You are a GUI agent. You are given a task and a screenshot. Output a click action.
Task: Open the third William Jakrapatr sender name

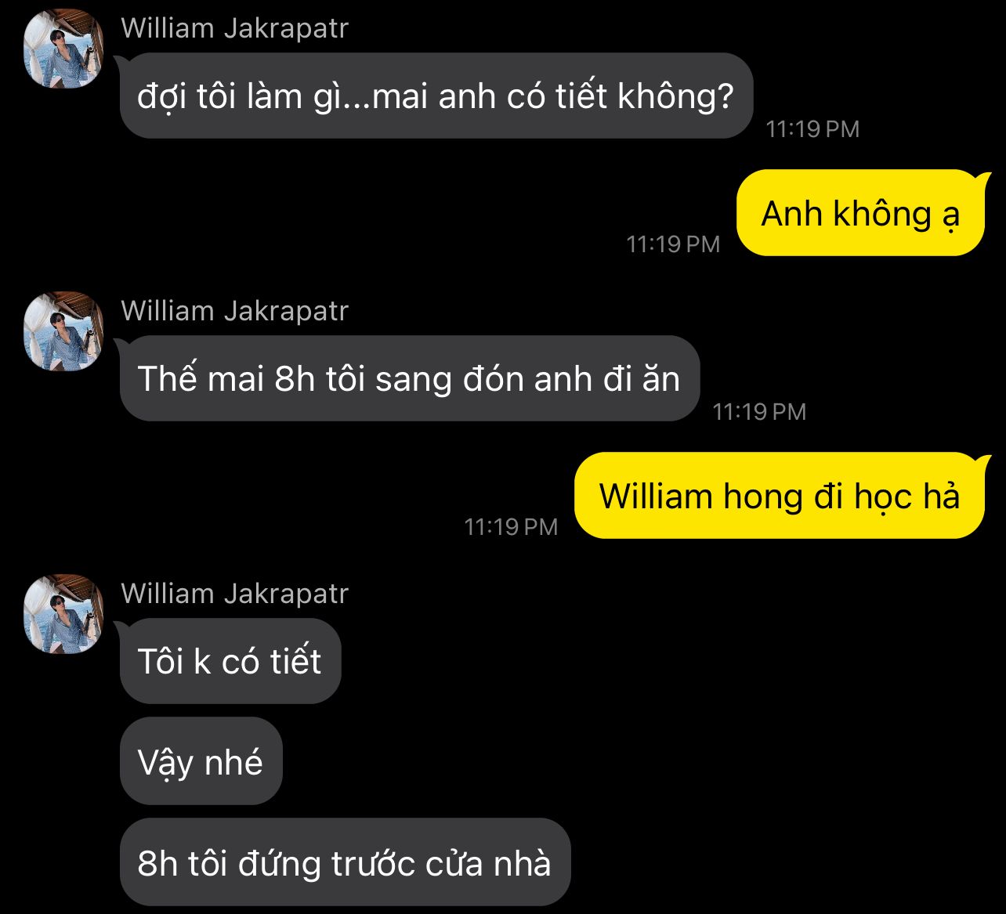point(234,594)
